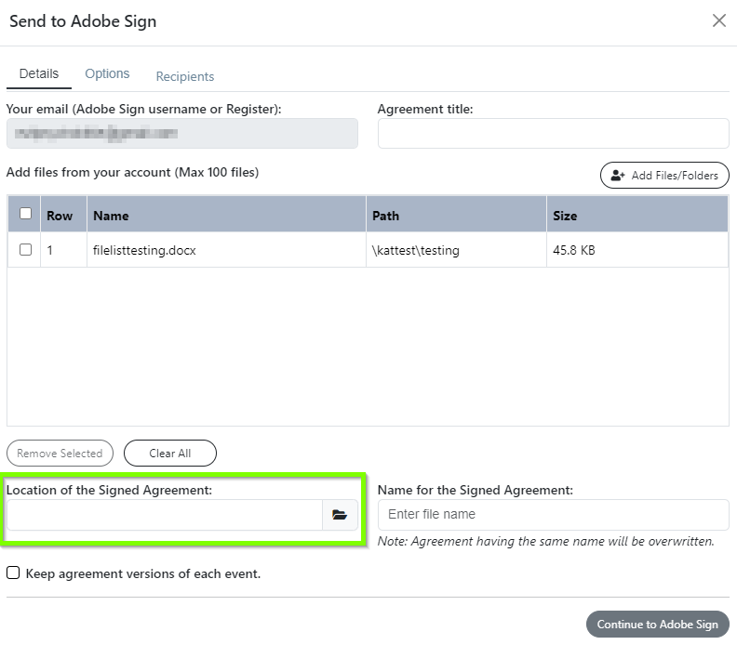Select the Details tab
This screenshot has width=737, height=645.
coord(39,73)
